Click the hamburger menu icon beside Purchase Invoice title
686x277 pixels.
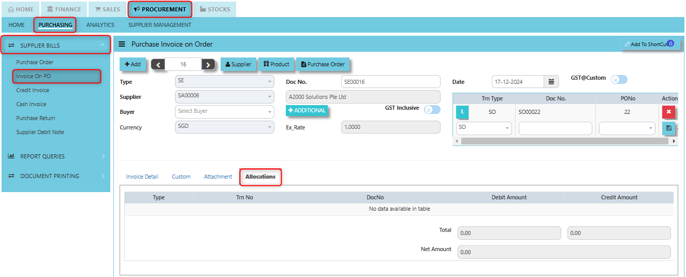pyautogui.click(x=122, y=45)
